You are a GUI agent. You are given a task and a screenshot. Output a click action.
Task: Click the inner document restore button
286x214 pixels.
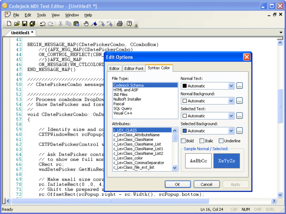coord(275,15)
